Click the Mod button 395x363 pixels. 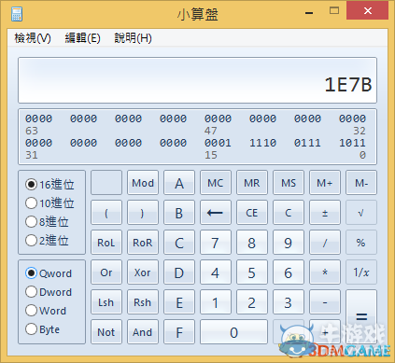point(143,183)
